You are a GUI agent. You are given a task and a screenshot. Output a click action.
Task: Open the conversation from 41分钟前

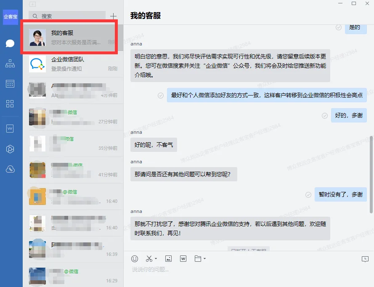point(73,170)
